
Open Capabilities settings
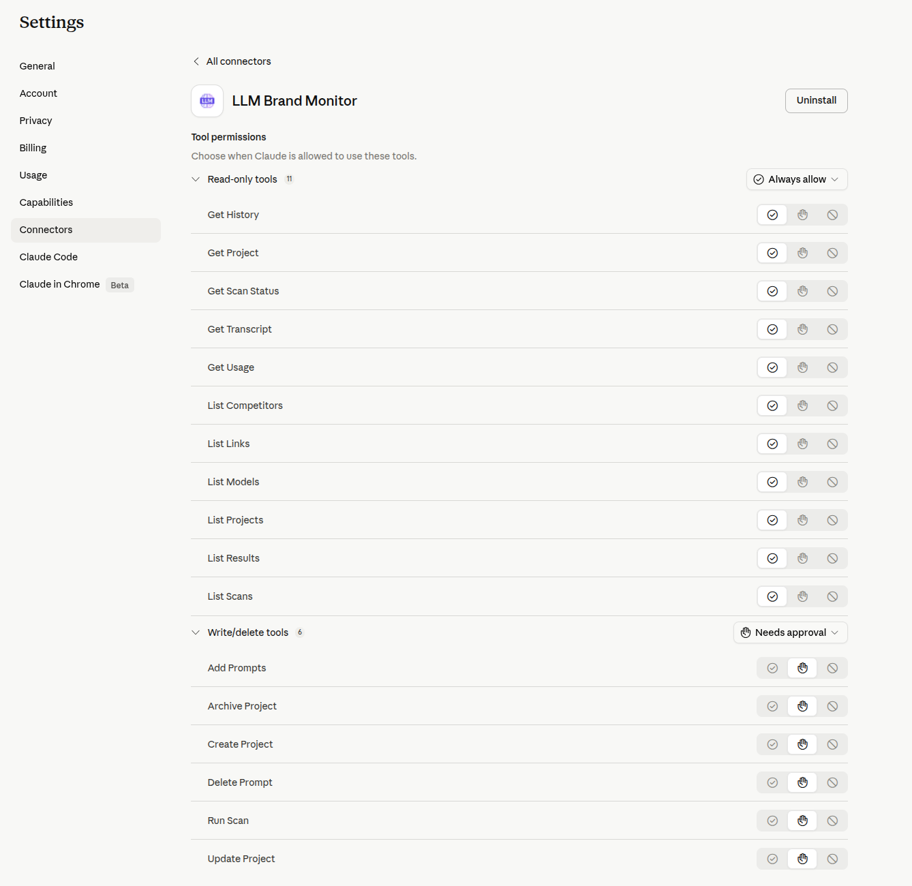click(86, 202)
